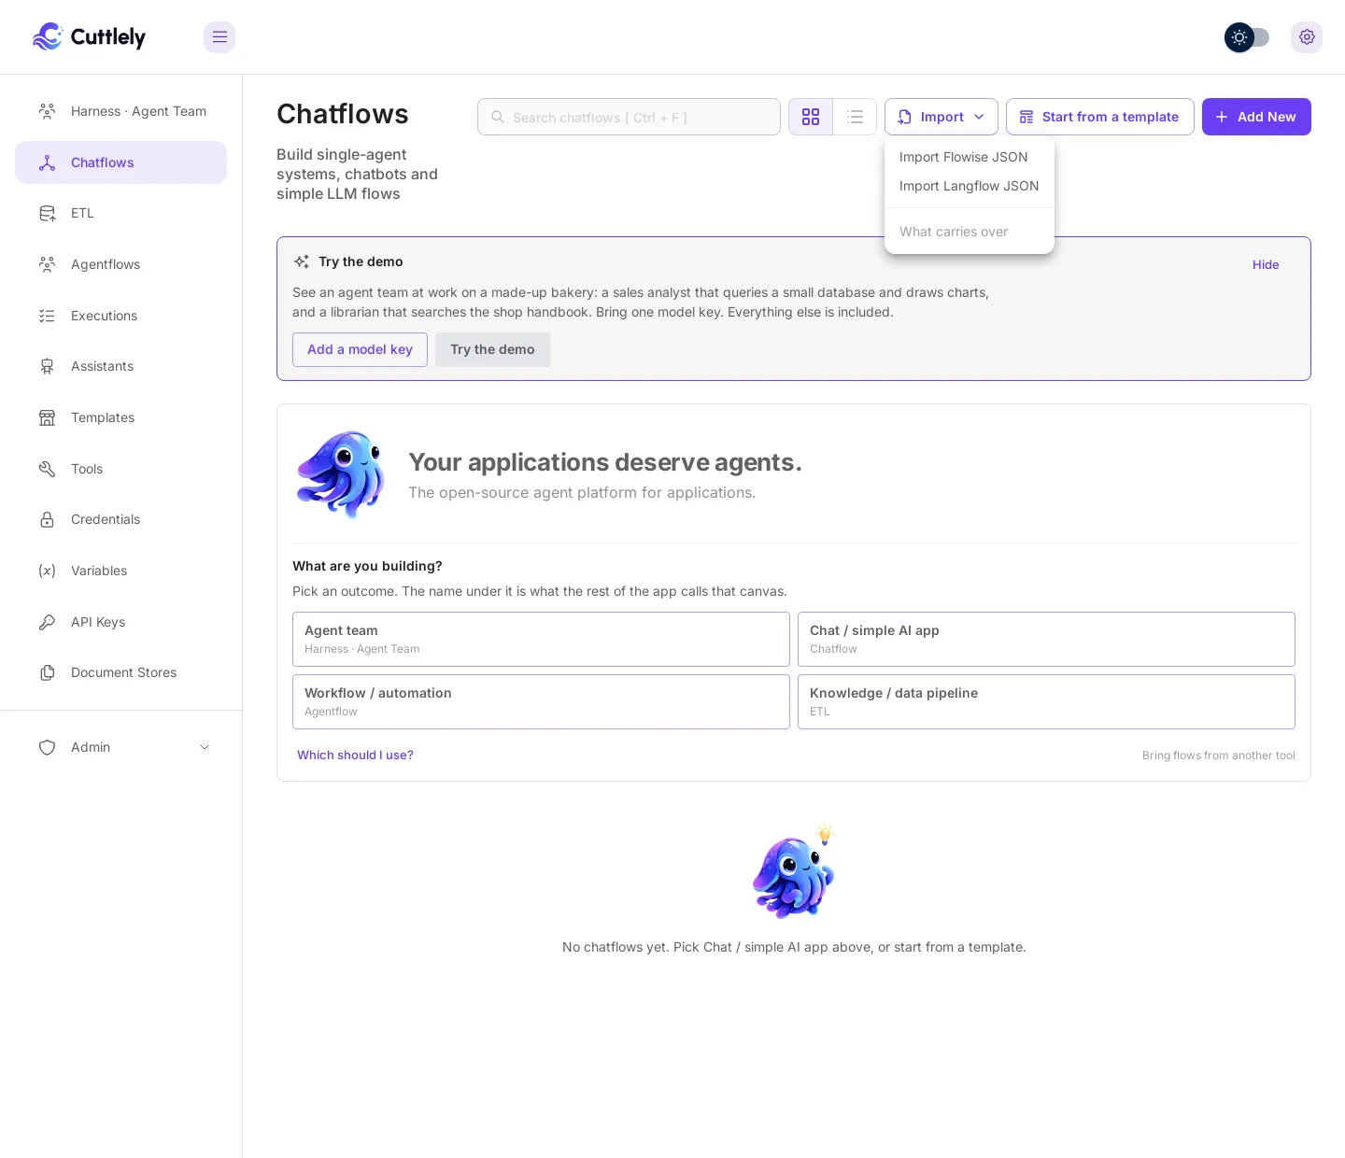Click the API Keys key sidebar icon
This screenshot has height=1158, width=1345.
point(47,622)
